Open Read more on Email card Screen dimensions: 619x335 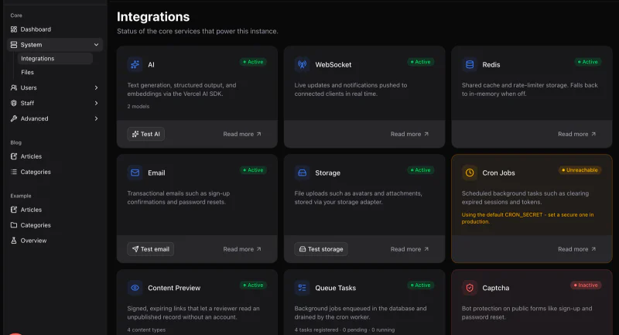242,249
